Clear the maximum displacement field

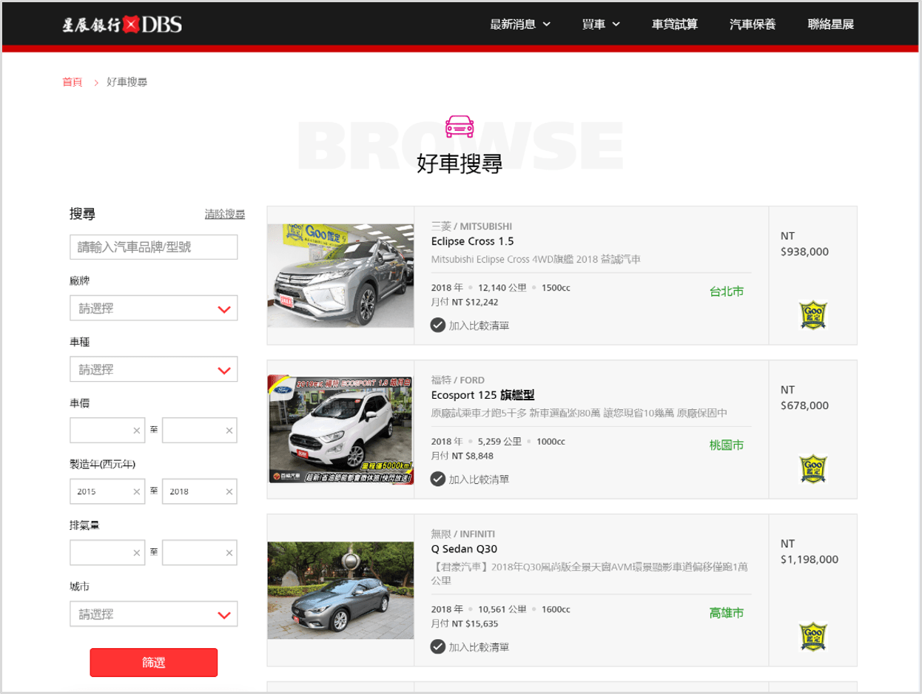click(x=229, y=553)
